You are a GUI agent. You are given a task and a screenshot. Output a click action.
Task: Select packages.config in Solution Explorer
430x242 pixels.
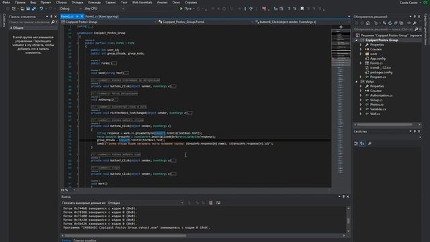(x=381, y=73)
